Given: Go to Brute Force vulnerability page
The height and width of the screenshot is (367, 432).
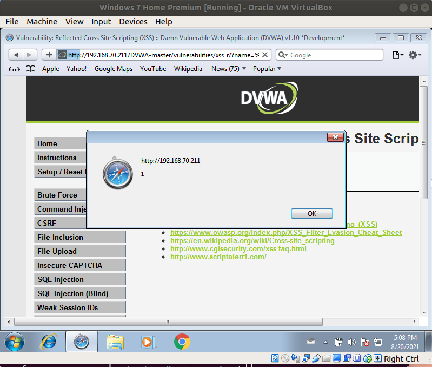Looking at the screenshot, I should click(61, 195).
